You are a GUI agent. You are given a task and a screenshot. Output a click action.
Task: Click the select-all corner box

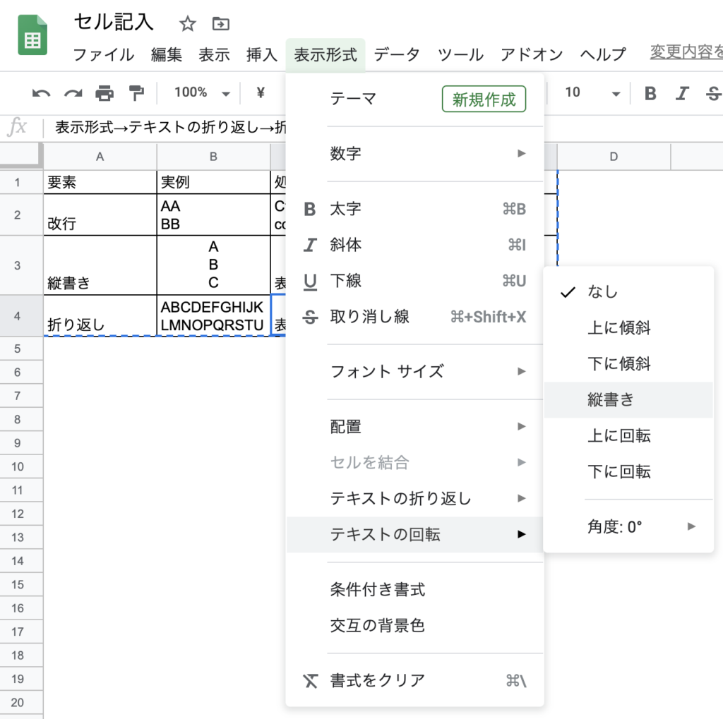click(x=21, y=156)
